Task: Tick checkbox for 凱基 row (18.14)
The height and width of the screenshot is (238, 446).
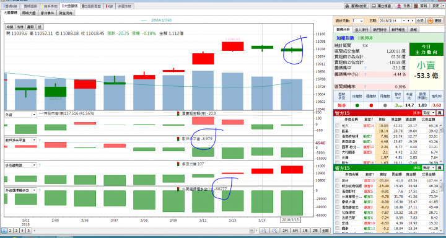Action: (338, 131)
